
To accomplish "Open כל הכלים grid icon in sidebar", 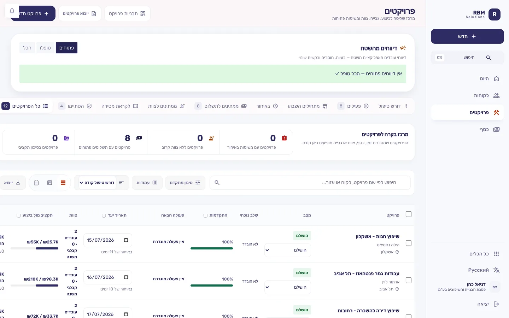I will pyautogui.click(x=496, y=254).
